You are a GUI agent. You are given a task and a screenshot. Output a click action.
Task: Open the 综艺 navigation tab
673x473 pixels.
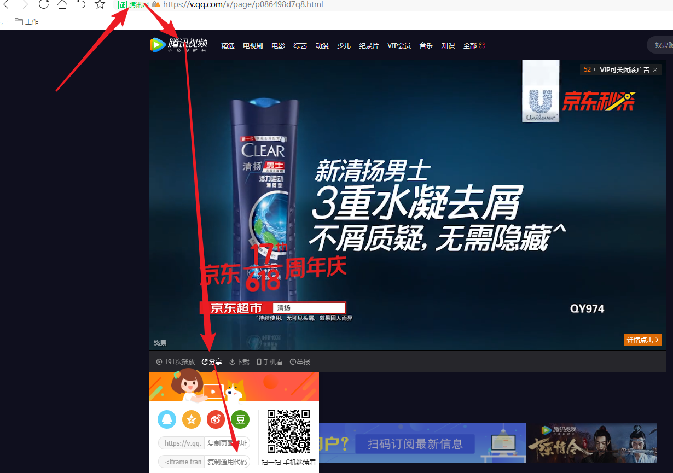pos(300,46)
